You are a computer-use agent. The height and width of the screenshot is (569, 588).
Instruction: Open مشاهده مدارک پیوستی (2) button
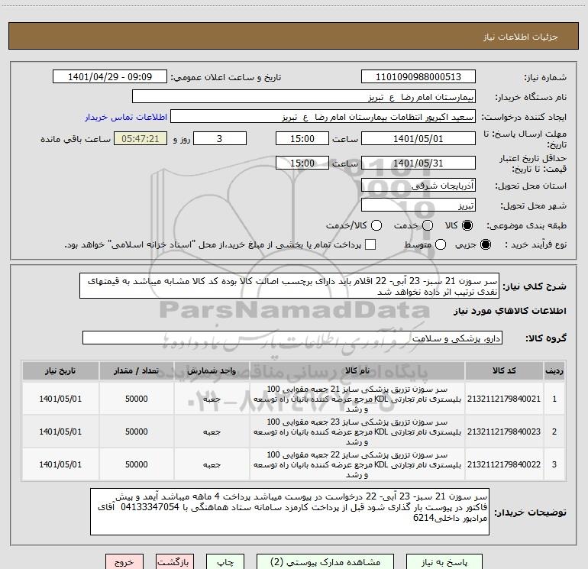pos(325,562)
